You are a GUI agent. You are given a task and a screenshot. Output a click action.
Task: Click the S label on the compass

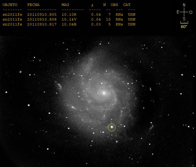184,19
